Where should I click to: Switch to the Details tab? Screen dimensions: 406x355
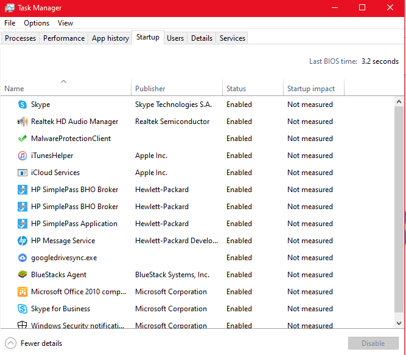[x=201, y=38]
